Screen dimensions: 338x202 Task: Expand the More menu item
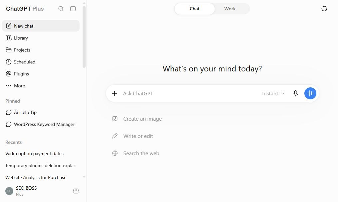click(41, 86)
